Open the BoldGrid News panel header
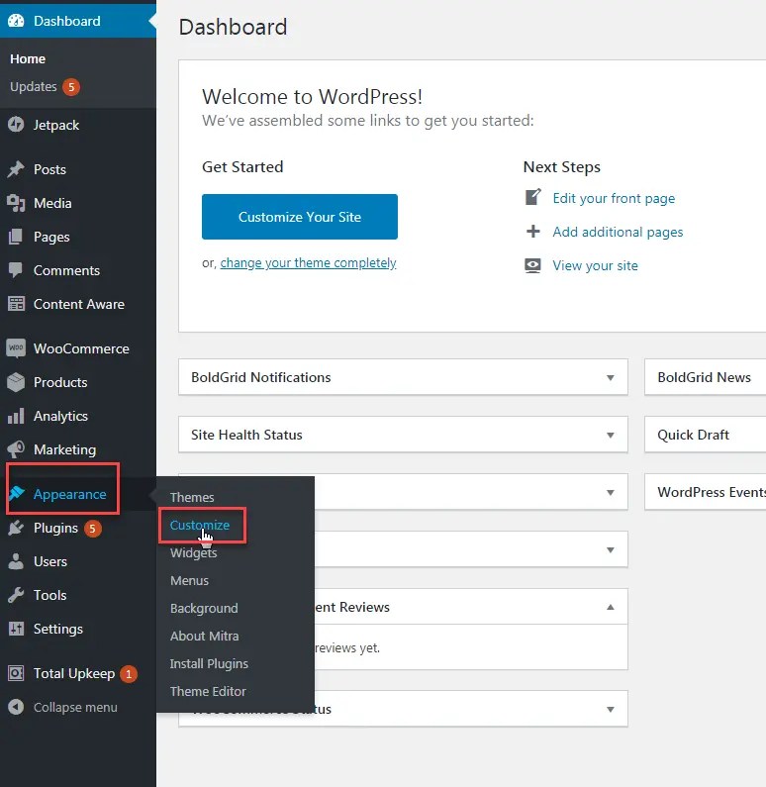Screen dimensions: 766x787 click(705, 377)
